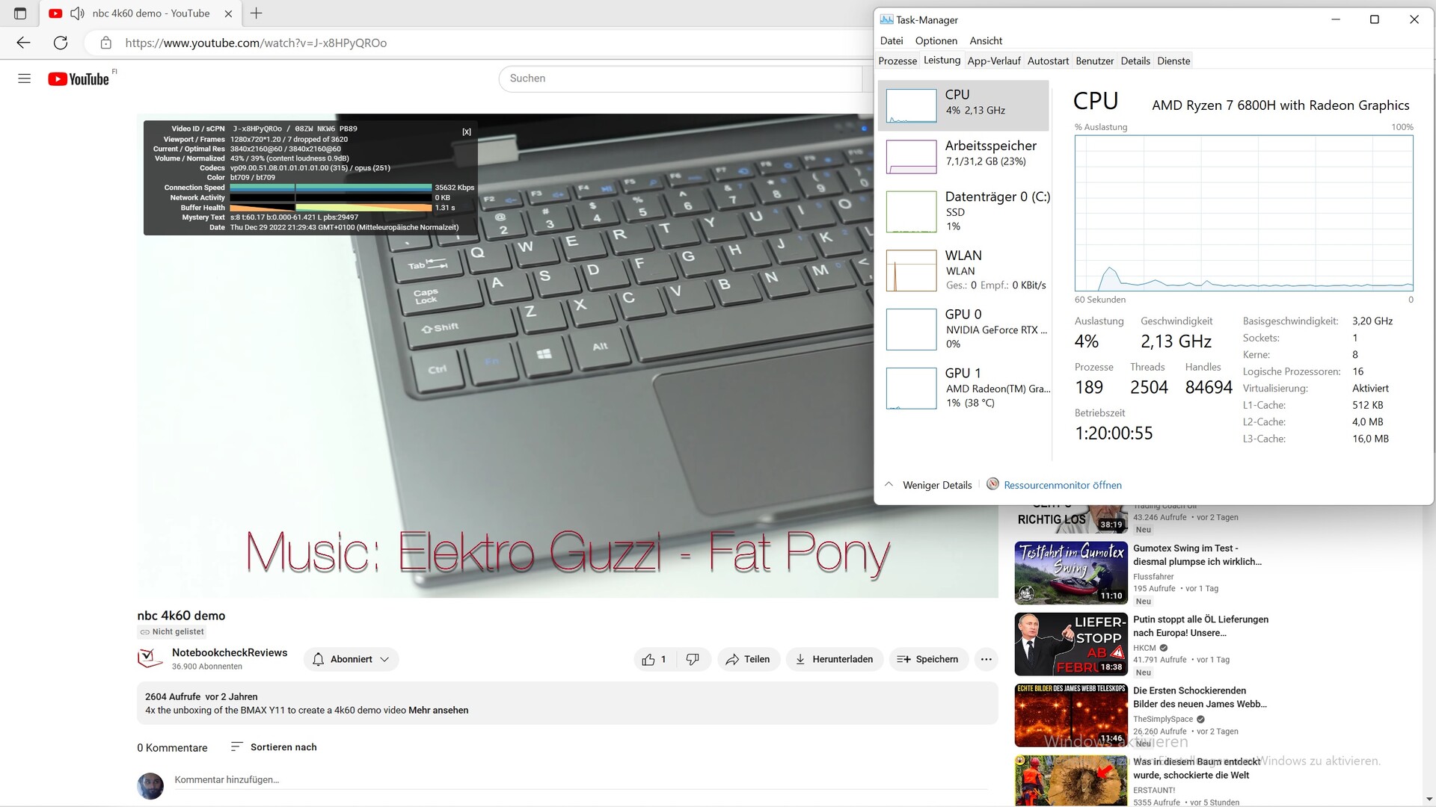Screen dimensions: 1436x807
Task: Click the browser back arrow
Action: [23, 43]
